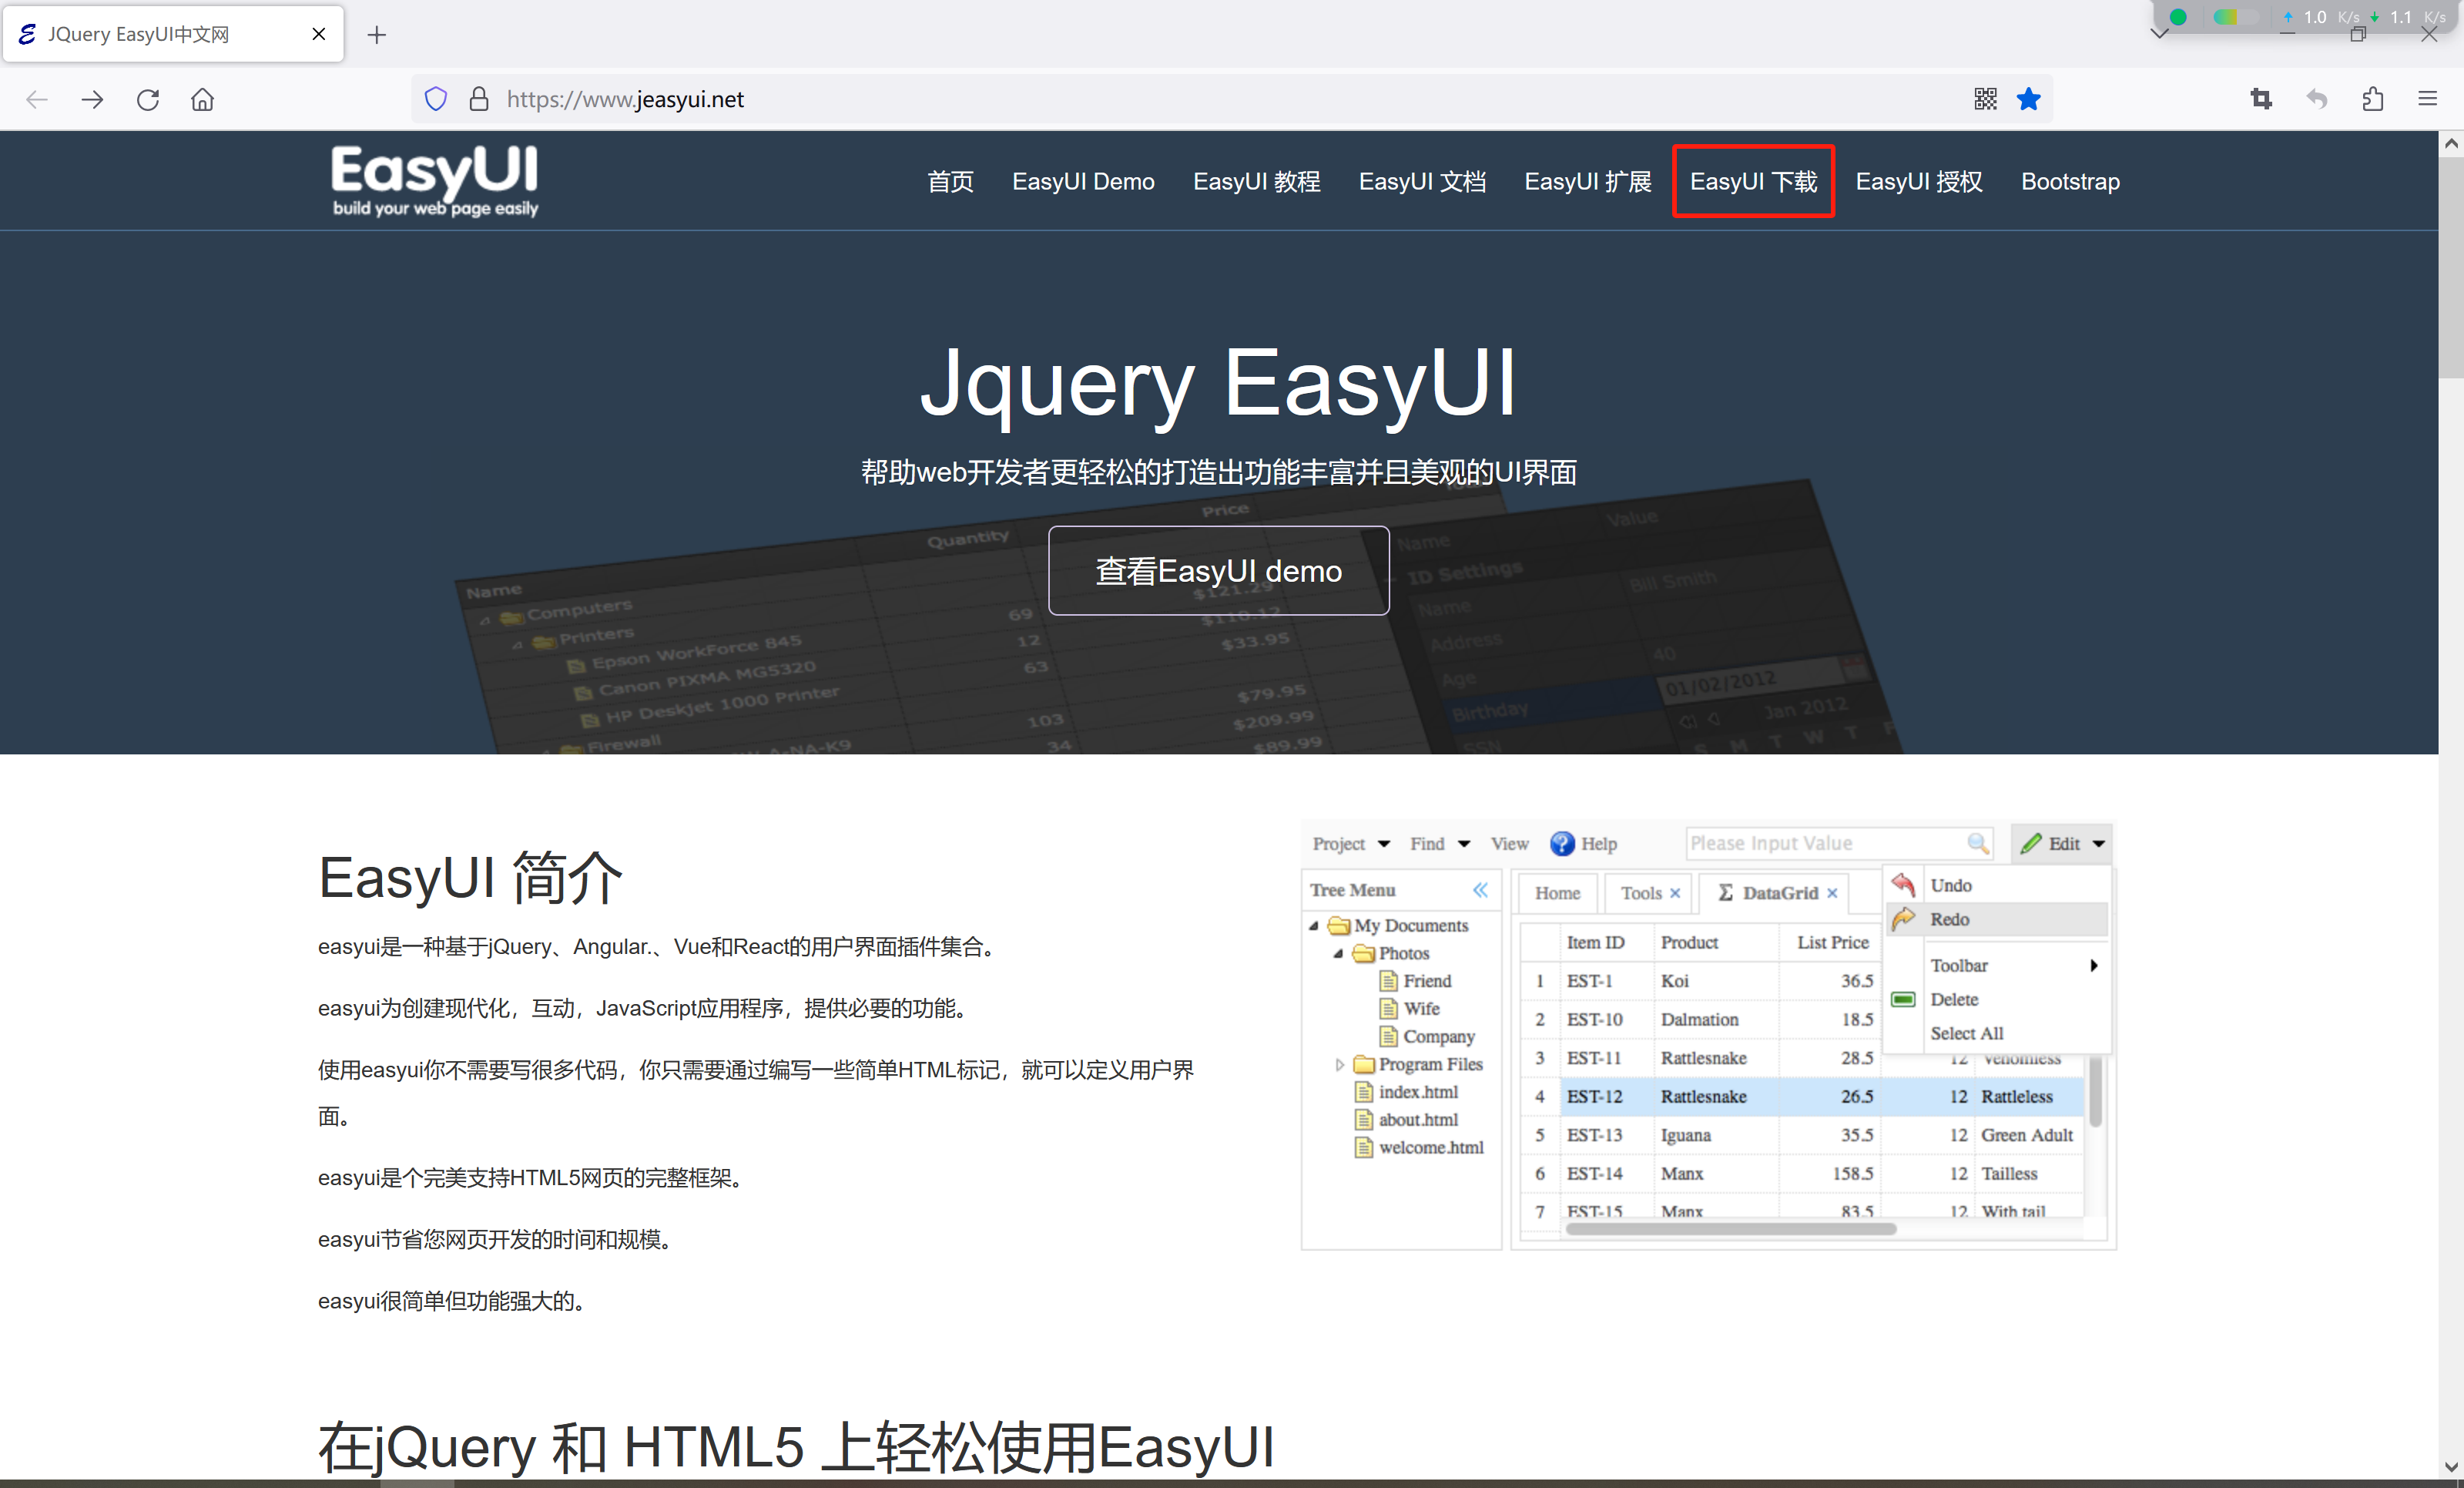Open the screenshot crop tool icon

[x=2261, y=99]
